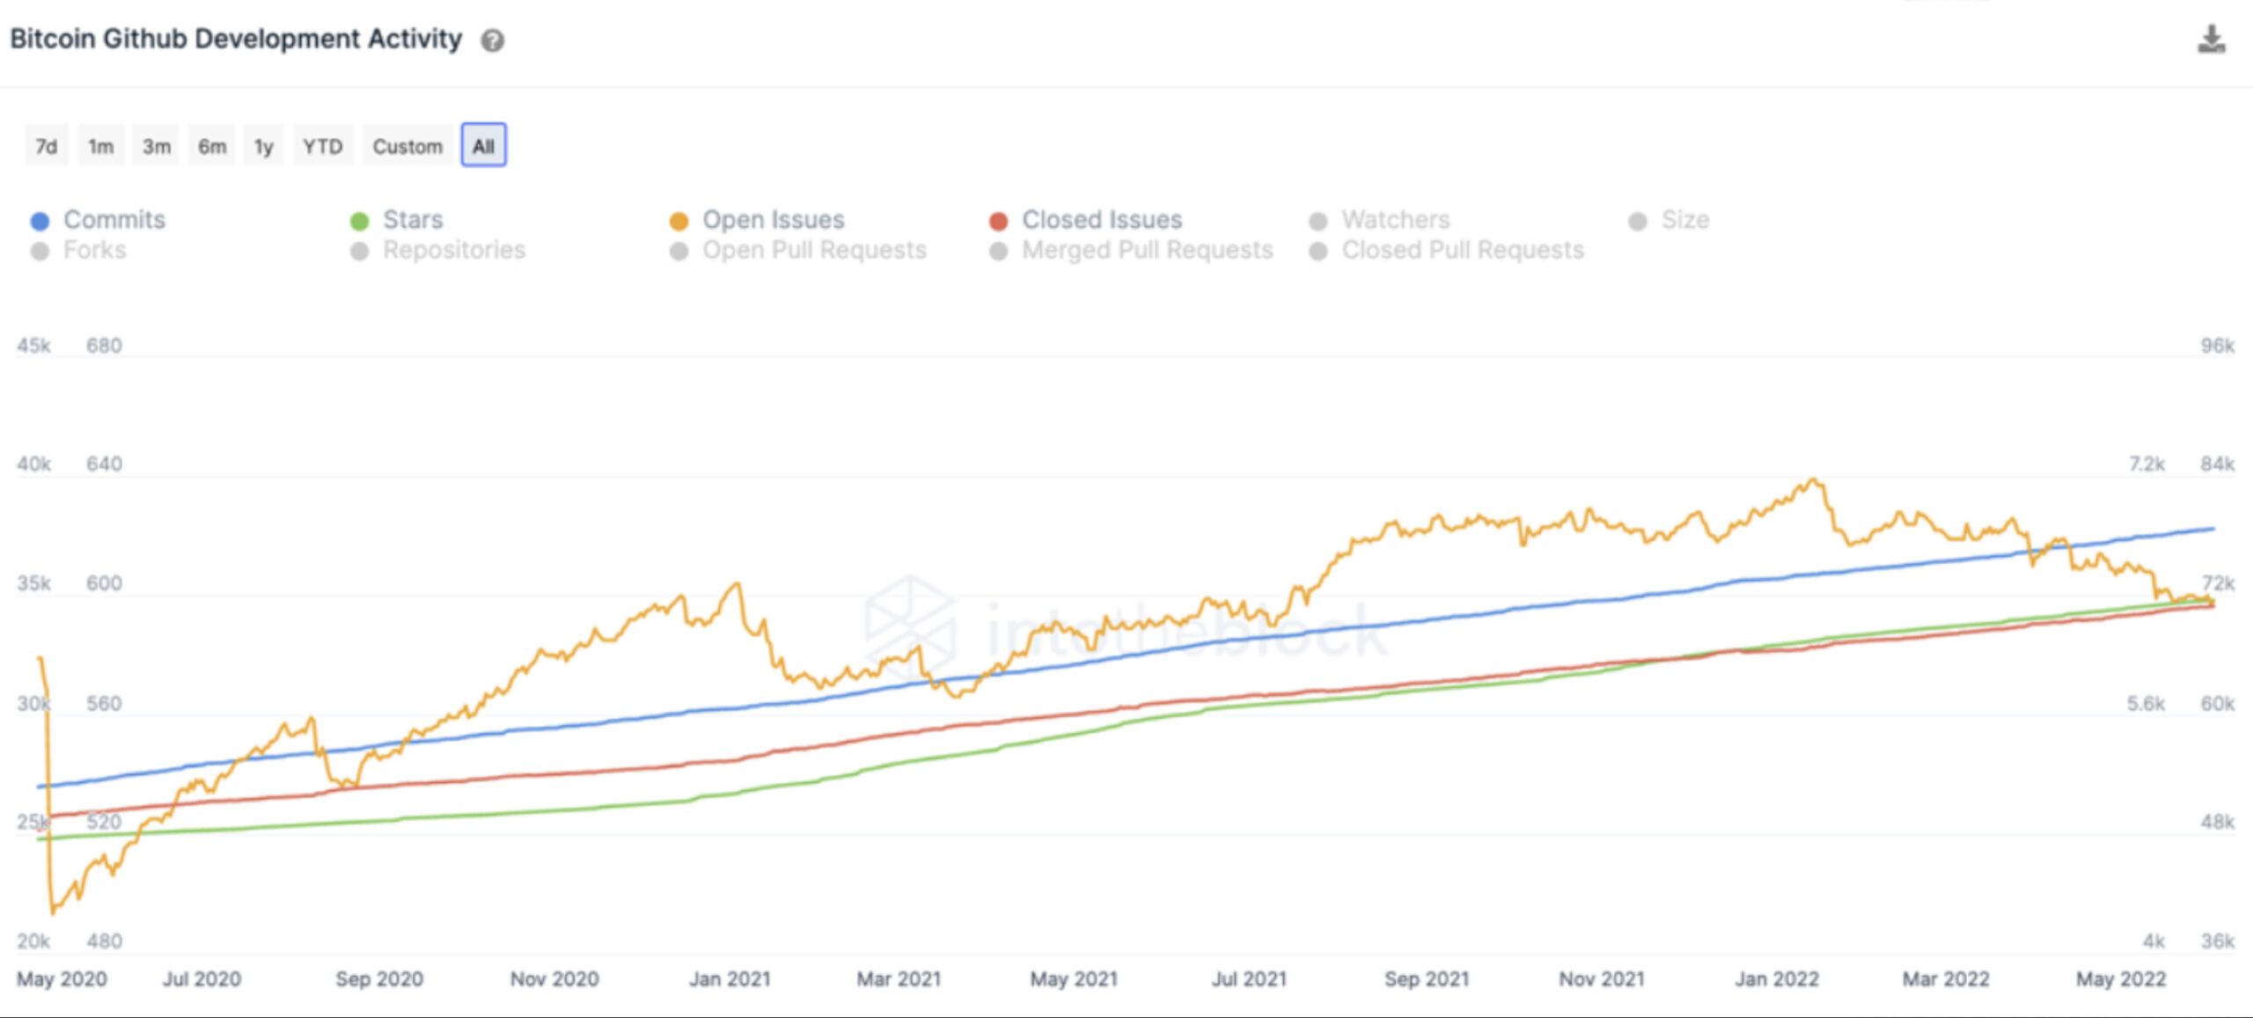
Task: Show the Forks series
Action: click(94, 250)
